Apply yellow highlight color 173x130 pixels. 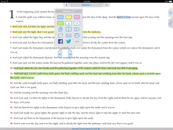pos(69,17)
